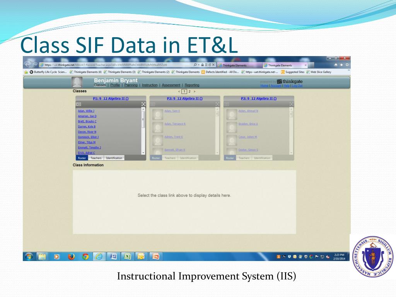Open the Assessment menu item
The height and width of the screenshot is (297, 396).
[x=171, y=85]
